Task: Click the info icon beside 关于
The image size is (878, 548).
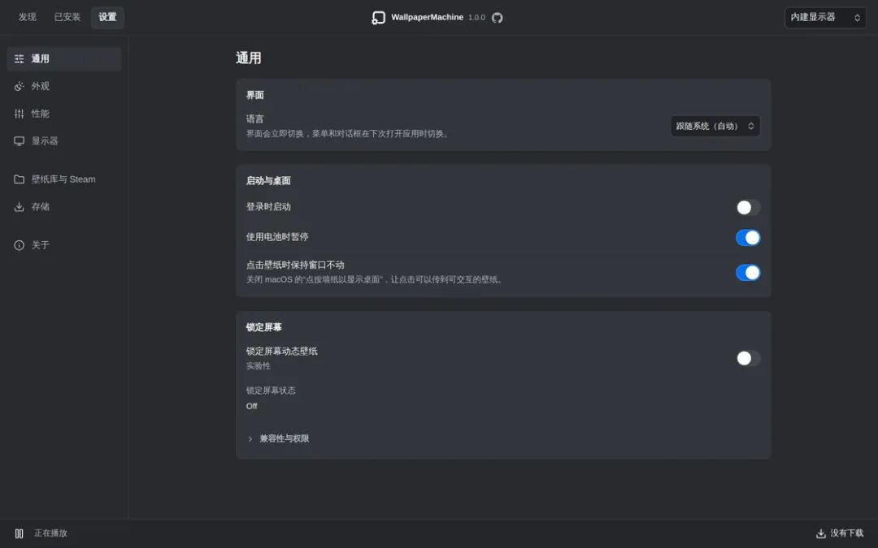Action: tap(19, 245)
